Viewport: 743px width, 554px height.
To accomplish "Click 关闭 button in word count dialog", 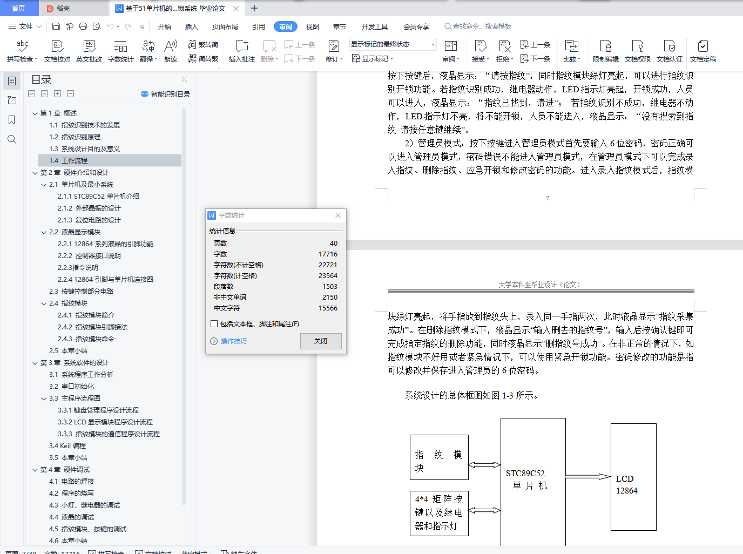I will (x=321, y=341).
